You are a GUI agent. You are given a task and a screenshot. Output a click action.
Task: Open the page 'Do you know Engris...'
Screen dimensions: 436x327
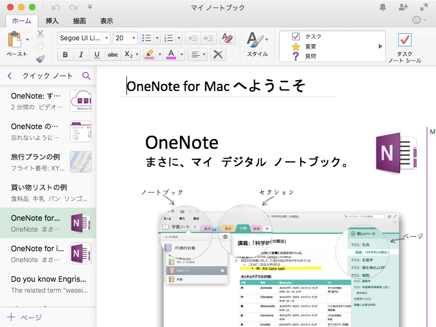[x=48, y=284]
